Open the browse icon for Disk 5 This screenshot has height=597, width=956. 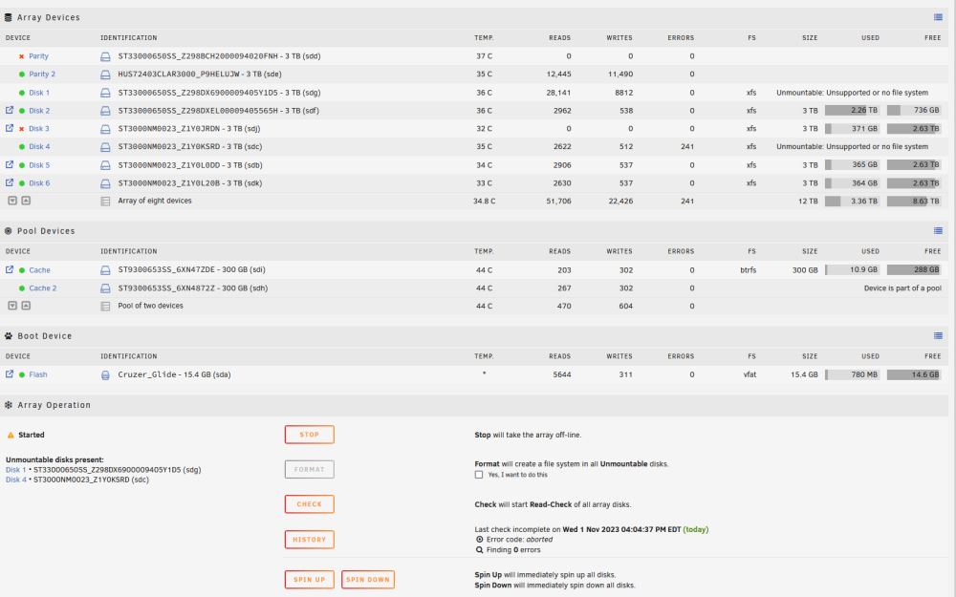click(10, 164)
